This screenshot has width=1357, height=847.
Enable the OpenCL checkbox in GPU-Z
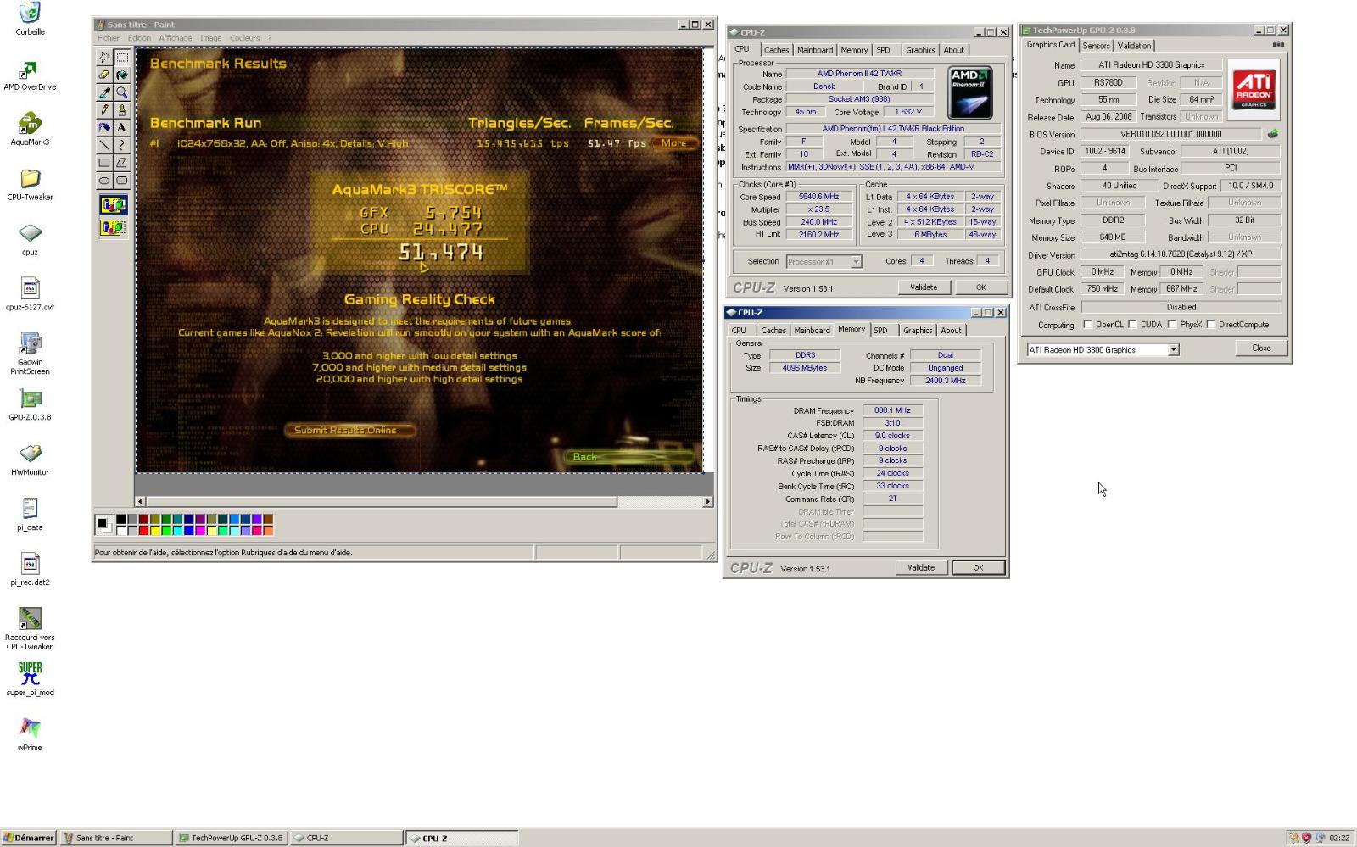pyautogui.click(x=1088, y=325)
